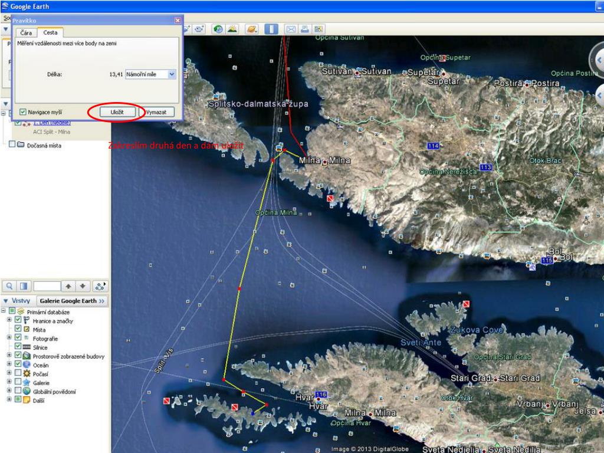Expand the Fotografie tree node

pyautogui.click(x=9, y=337)
